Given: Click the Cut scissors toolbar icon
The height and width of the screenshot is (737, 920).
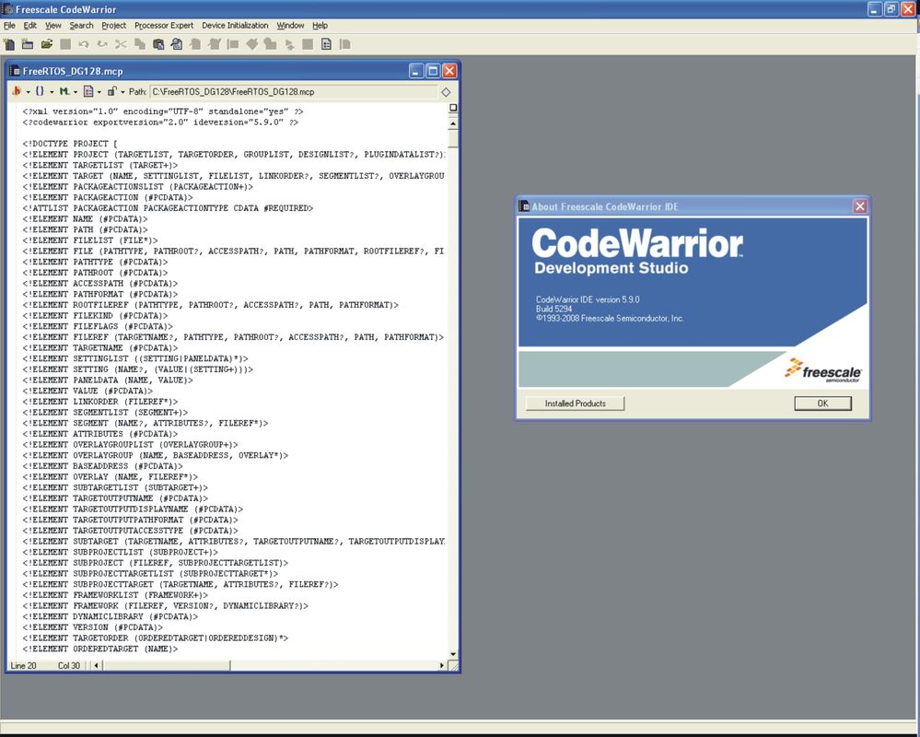Looking at the screenshot, I should [x=121, y=44].
